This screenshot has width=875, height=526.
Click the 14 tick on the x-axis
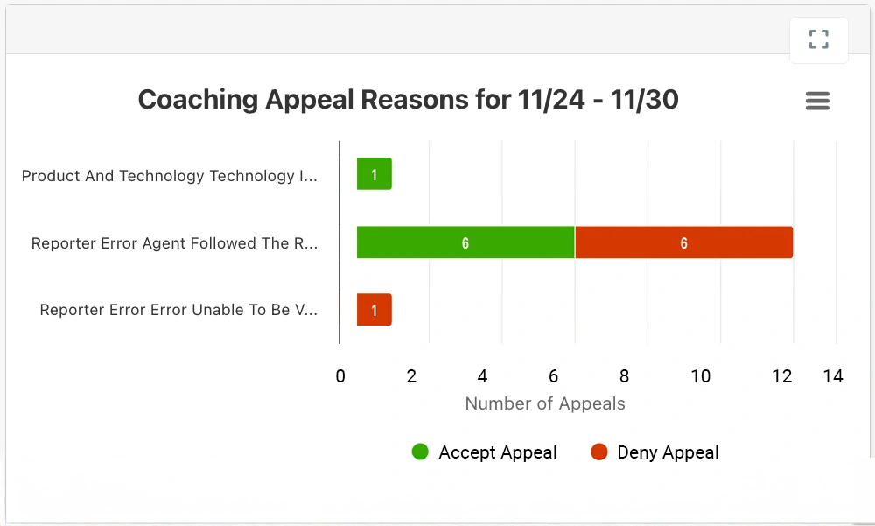coord(833,376)
